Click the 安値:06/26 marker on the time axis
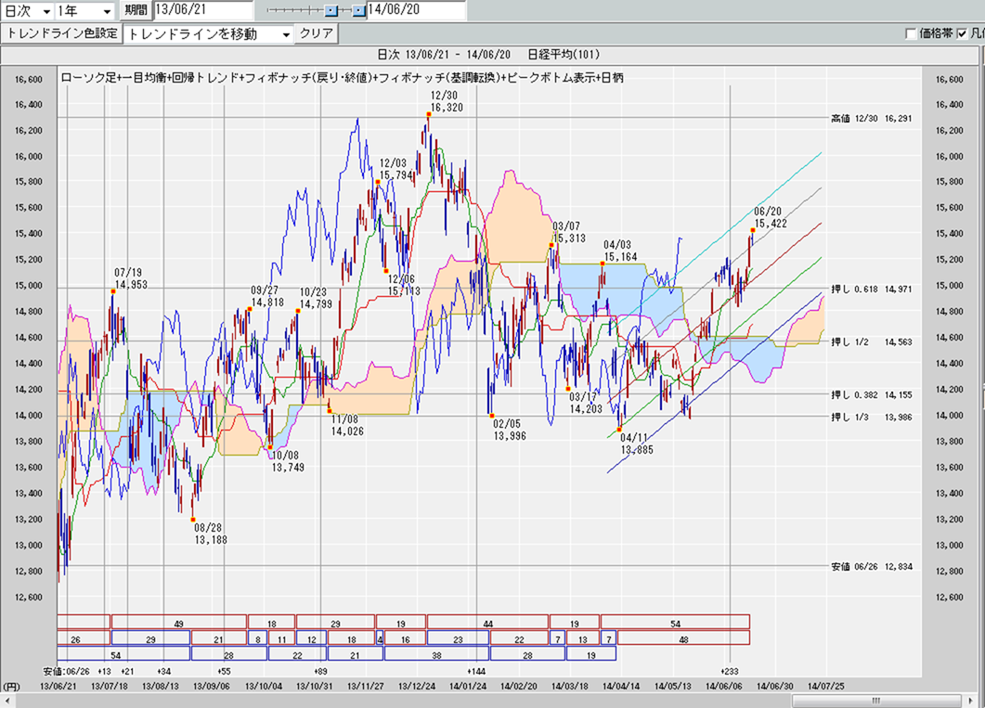 pos(67,671)
